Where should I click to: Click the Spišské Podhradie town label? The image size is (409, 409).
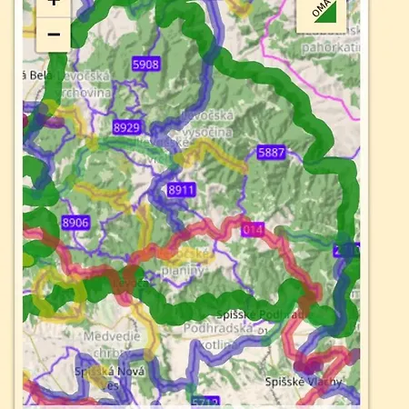point(262,314)
